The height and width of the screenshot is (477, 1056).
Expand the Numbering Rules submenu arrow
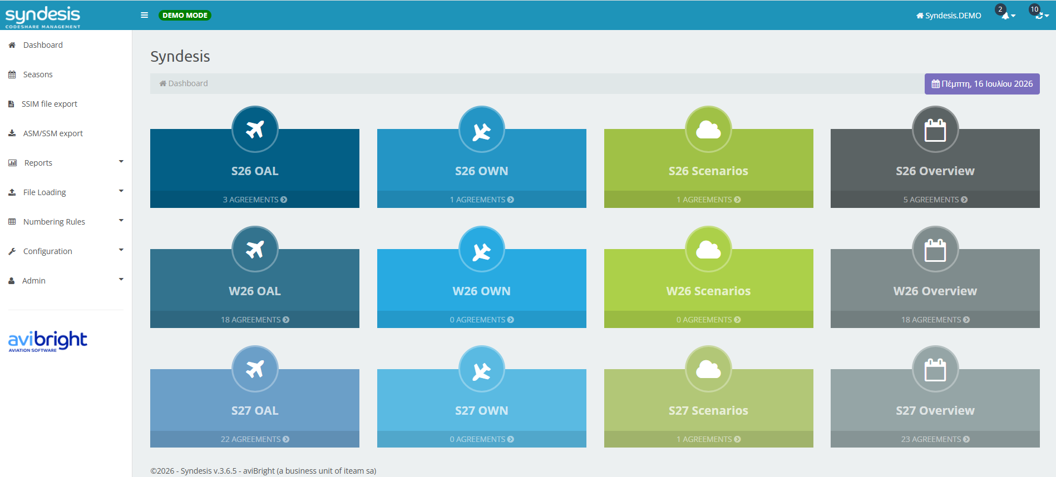coord(121,221)
